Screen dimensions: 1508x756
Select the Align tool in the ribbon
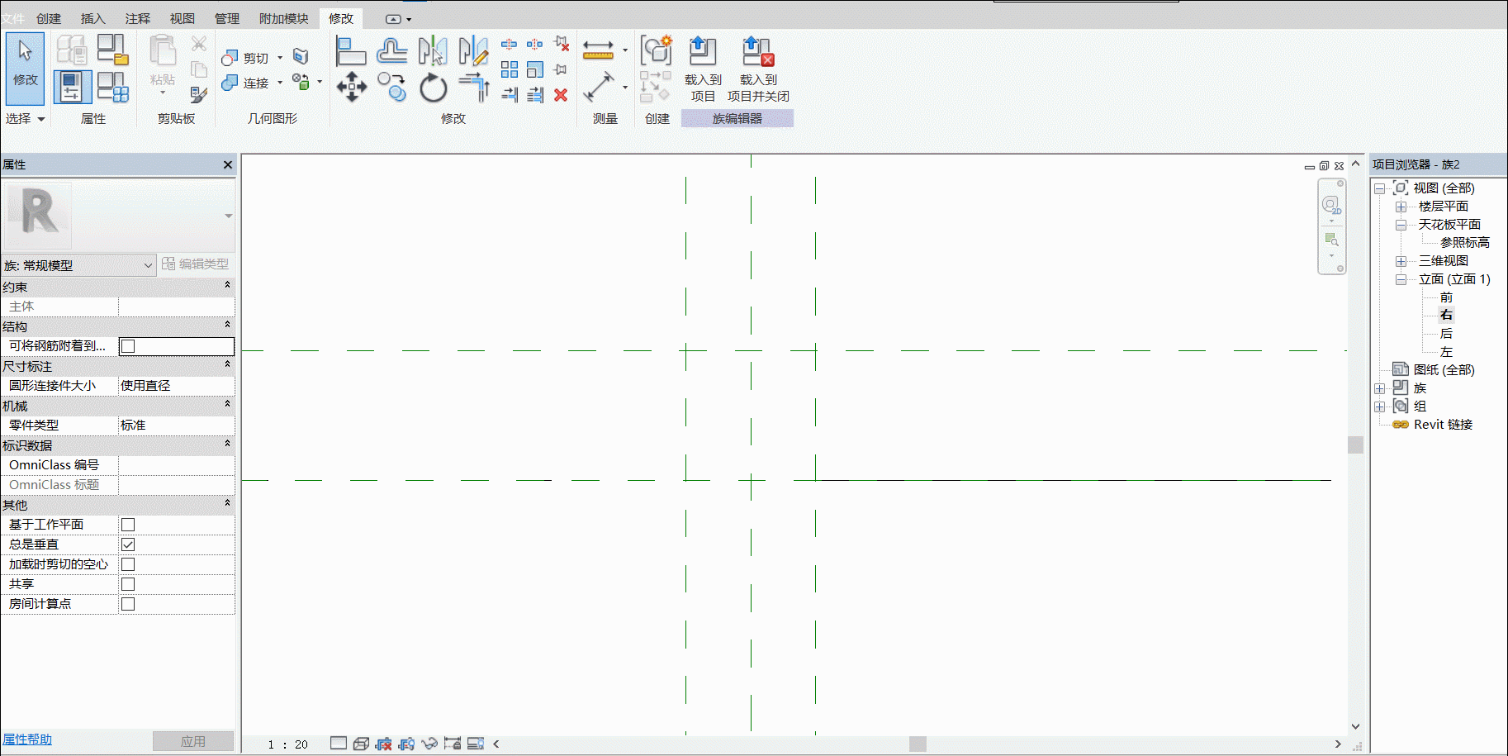coord(351,51)
